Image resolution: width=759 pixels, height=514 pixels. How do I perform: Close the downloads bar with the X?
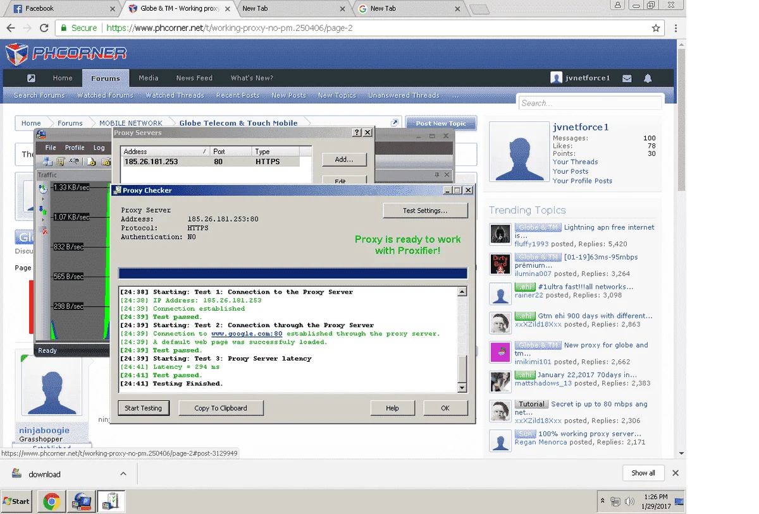[x=676, y=473]
